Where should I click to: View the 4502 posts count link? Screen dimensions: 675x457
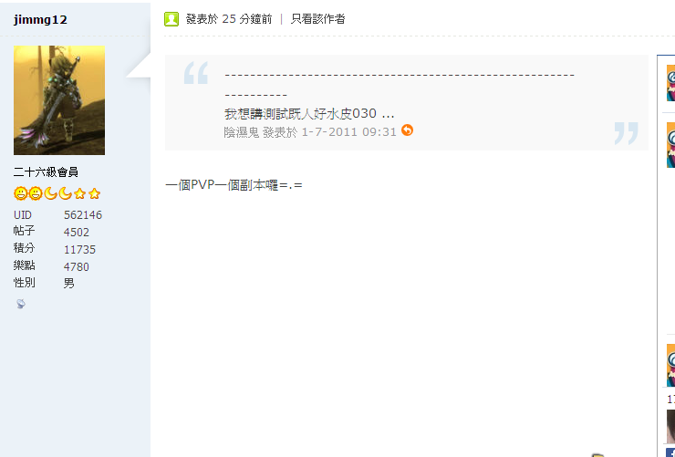click(77, 232)
